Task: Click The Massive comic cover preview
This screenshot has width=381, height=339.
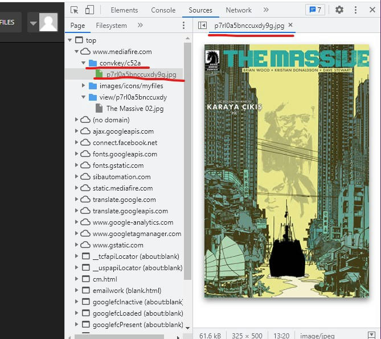Action: coord(286,171)
